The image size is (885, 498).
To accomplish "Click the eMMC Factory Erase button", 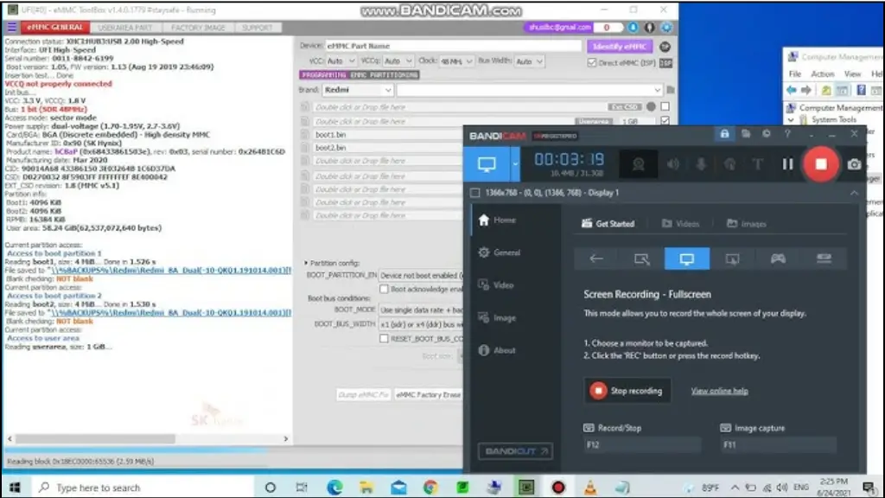I will pyautogui.click(x=428, y=394).
